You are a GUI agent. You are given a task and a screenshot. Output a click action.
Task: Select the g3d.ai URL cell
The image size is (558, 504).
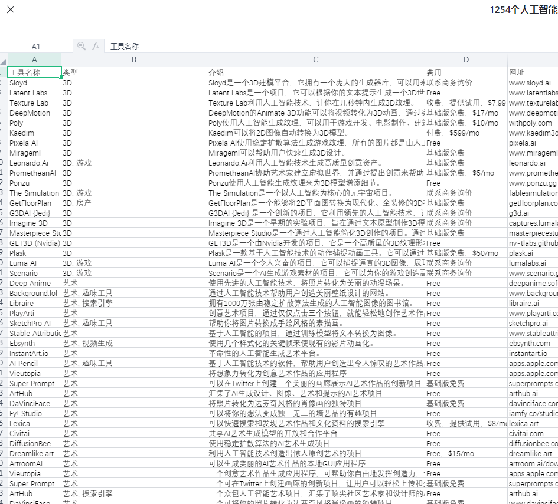(x=533, y=213)
